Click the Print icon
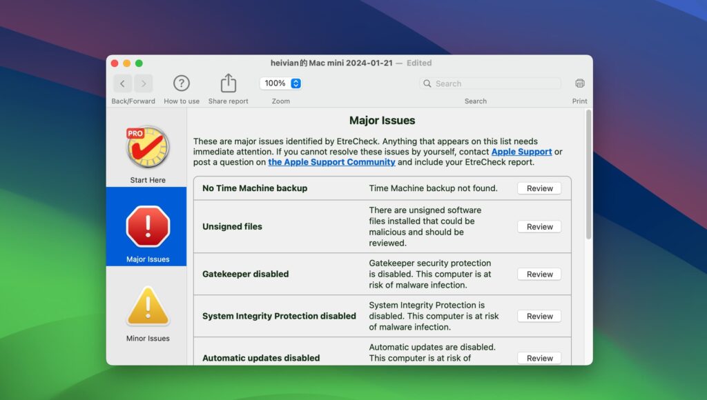 (579, 83)
